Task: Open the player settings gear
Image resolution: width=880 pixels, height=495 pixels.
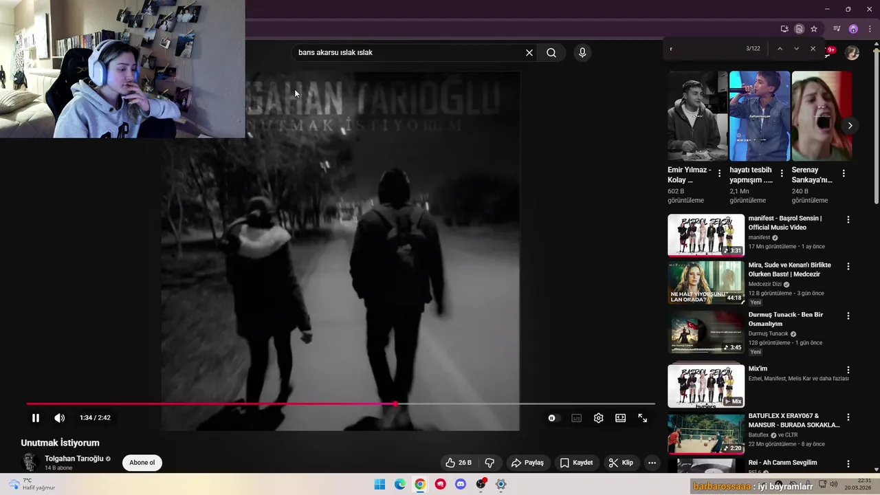Action: click(x=599, y=418)
